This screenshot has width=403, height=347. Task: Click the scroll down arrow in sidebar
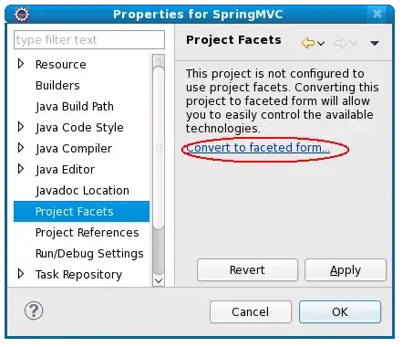[x=159, y=280]
